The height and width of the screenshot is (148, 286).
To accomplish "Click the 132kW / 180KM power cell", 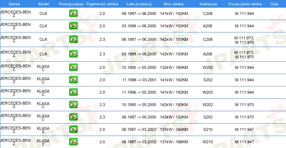I will [174, 67].
